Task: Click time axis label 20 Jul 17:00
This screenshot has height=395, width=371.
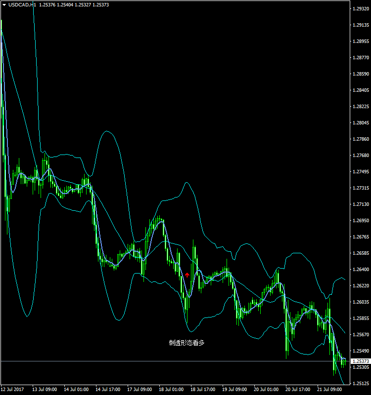Action: point(298,390)
